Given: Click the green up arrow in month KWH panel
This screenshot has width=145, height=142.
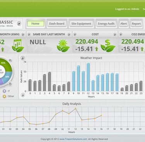Looking at the screenshot, I should pyautogui.click(x=3, y=49).
